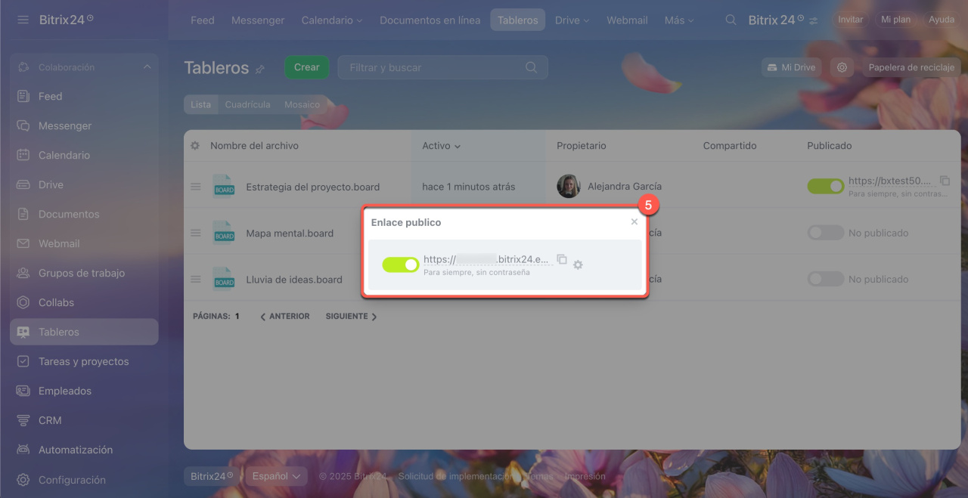This screenshot has height=498, width=968.
Task: Copy the link in the Enlace publico popup
Action: tap(562, 259)
